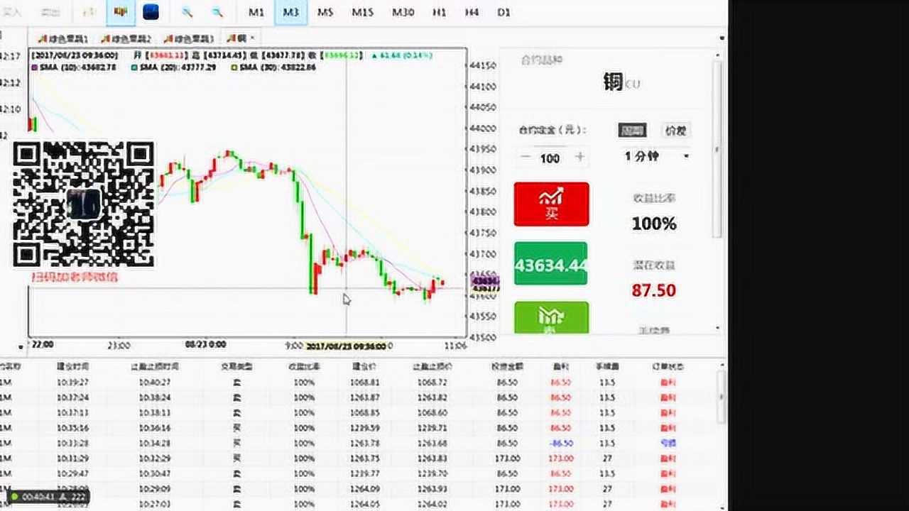Switch to M5 timeframe
909x511 pixels.
[325, 12]
